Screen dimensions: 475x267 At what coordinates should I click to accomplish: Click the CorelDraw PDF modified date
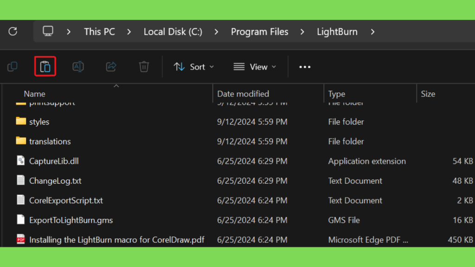tap(252, 240)
